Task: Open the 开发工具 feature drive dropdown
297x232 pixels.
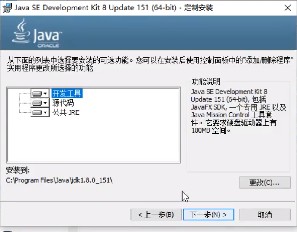Action: [40, 94]
